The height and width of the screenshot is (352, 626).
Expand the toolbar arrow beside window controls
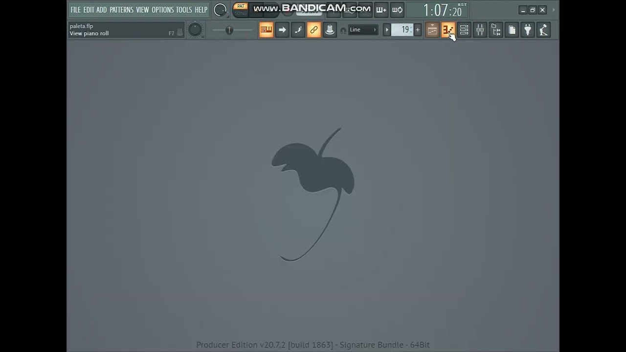click(x=554, y=10)
